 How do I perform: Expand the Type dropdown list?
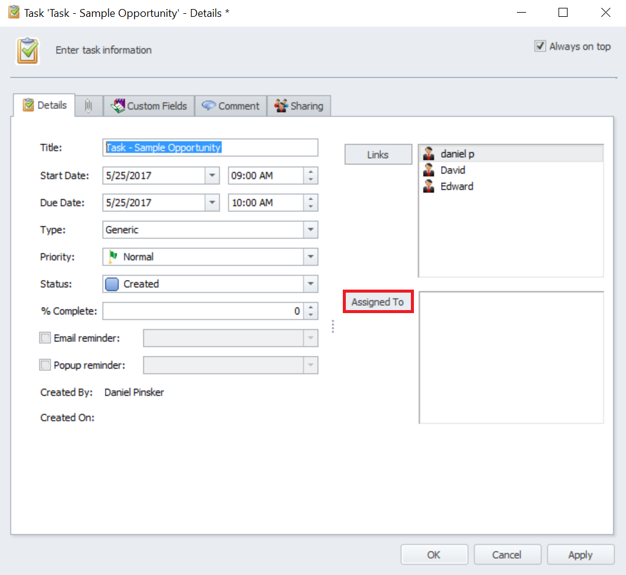click(x=310, y=230)
